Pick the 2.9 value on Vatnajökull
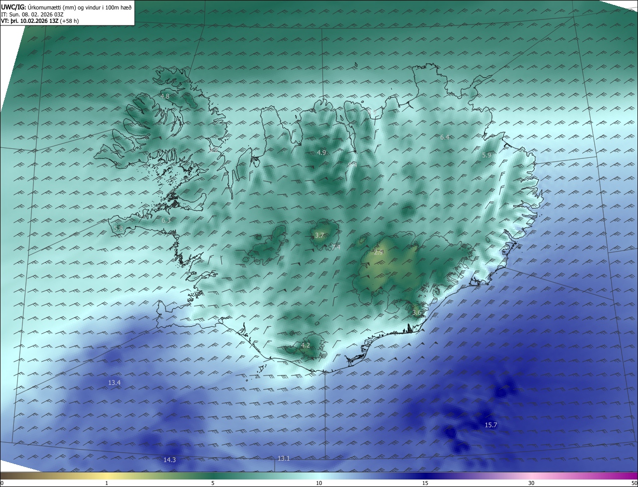Image resolution: width=638 pixels, height=487 pixels. pos(378,252)
